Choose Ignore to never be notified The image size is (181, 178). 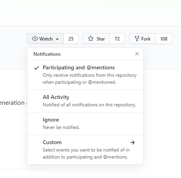[85, 123]
